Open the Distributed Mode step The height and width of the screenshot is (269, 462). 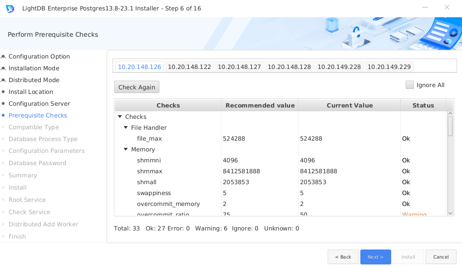34,80
